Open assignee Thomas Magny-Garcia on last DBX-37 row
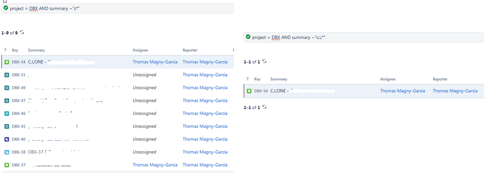Viewport: 485px width, 176px height. pyautogui.click(x=155, y=165)
